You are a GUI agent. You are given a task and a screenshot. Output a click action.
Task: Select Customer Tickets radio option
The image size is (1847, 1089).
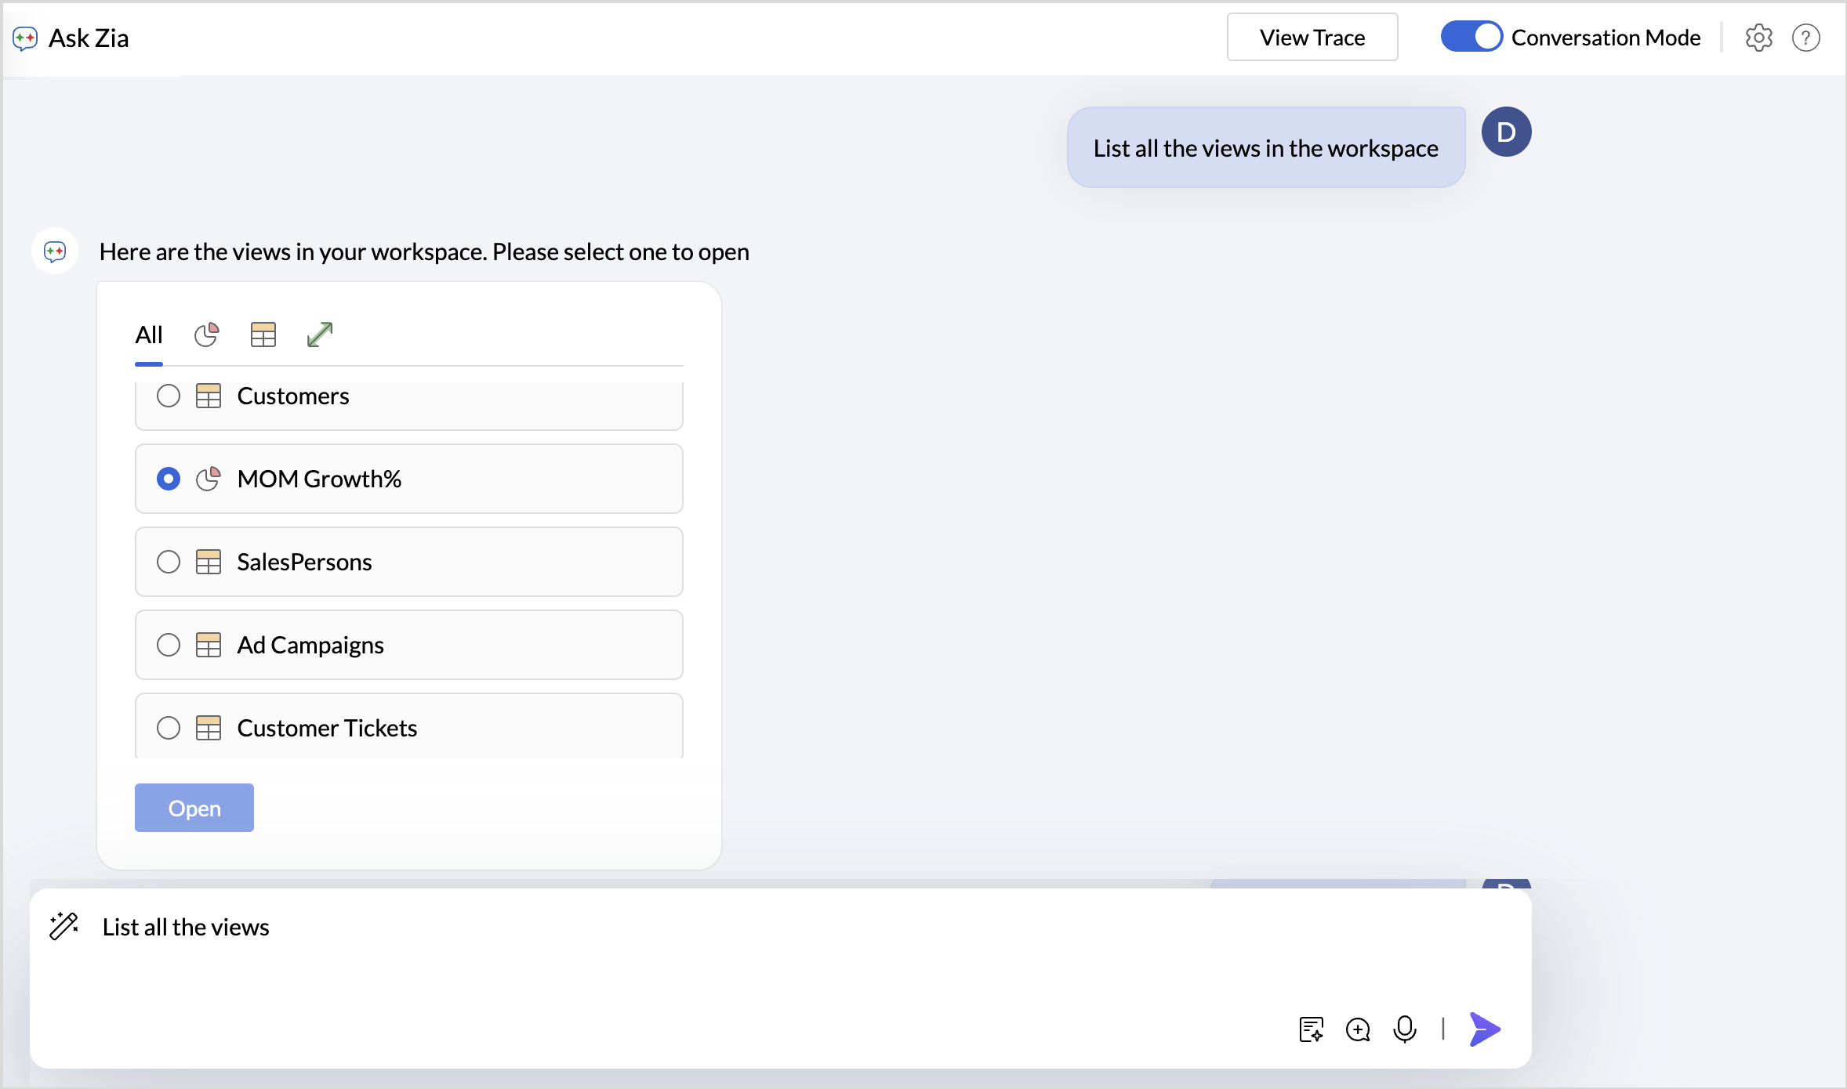coord(169,728)
